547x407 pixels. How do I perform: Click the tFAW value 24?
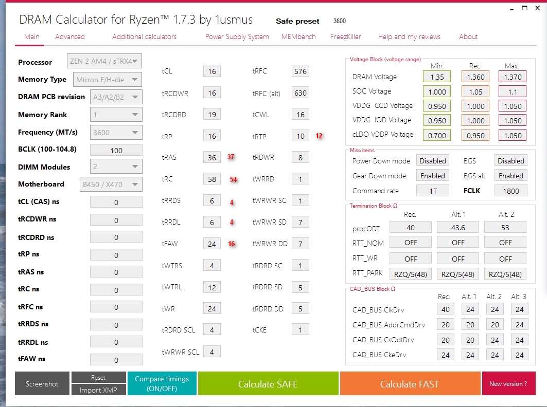click(x=212, y=244)
